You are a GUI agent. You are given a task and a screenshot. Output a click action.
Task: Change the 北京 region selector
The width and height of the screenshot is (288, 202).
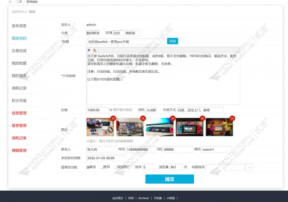click(x=118, y=33)
